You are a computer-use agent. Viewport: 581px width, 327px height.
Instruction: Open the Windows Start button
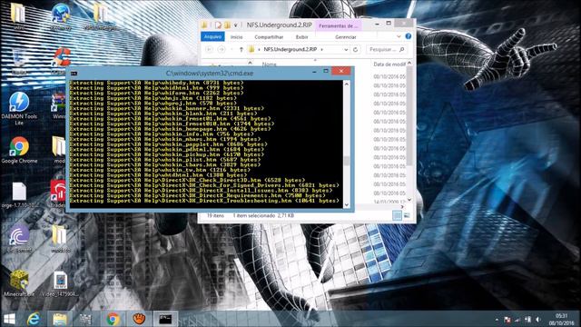click(x=9, y=319)
